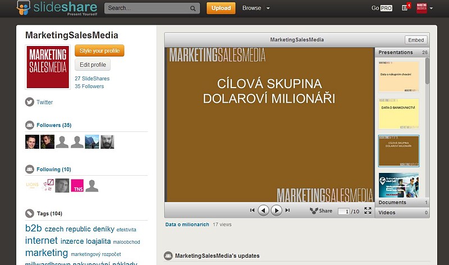Click the SlideShare logo
This screenshot has width=449, height=265.
click(57, 8)
